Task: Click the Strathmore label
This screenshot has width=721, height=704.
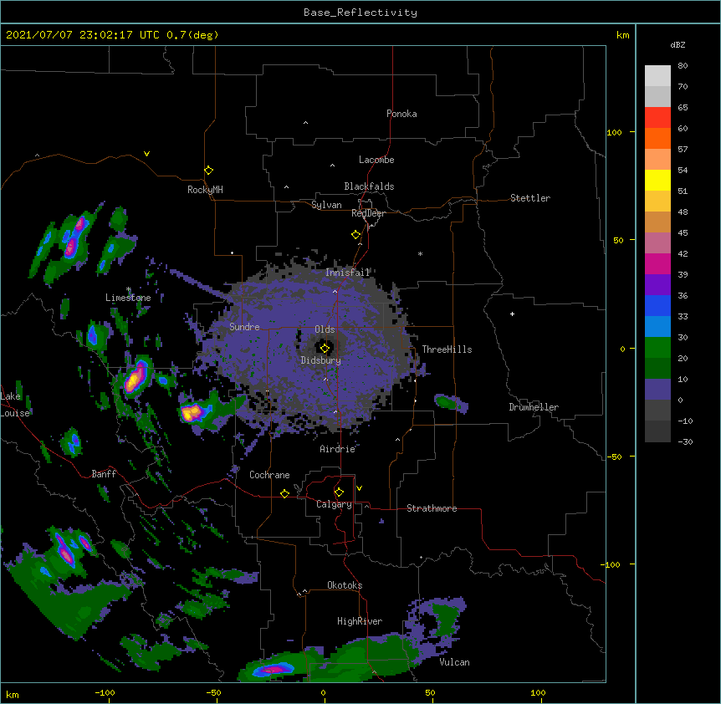Action: (432, 508)
